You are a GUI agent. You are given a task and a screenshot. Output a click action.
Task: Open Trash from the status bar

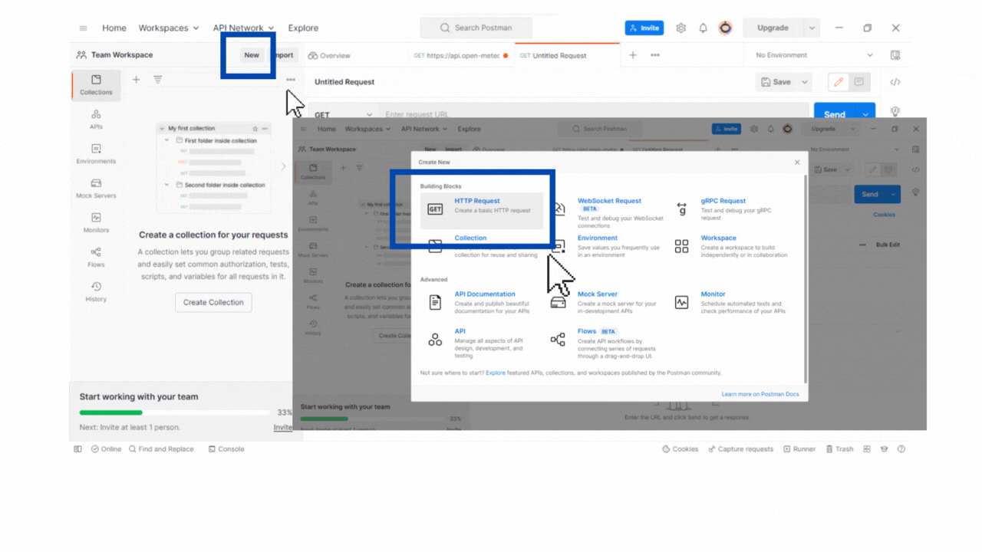coord(839,449)
